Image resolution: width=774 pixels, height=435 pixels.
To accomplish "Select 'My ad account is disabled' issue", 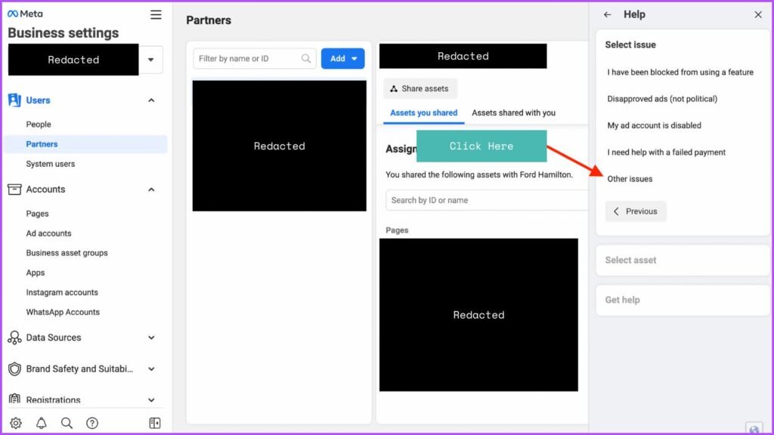I will click(654, 125).
